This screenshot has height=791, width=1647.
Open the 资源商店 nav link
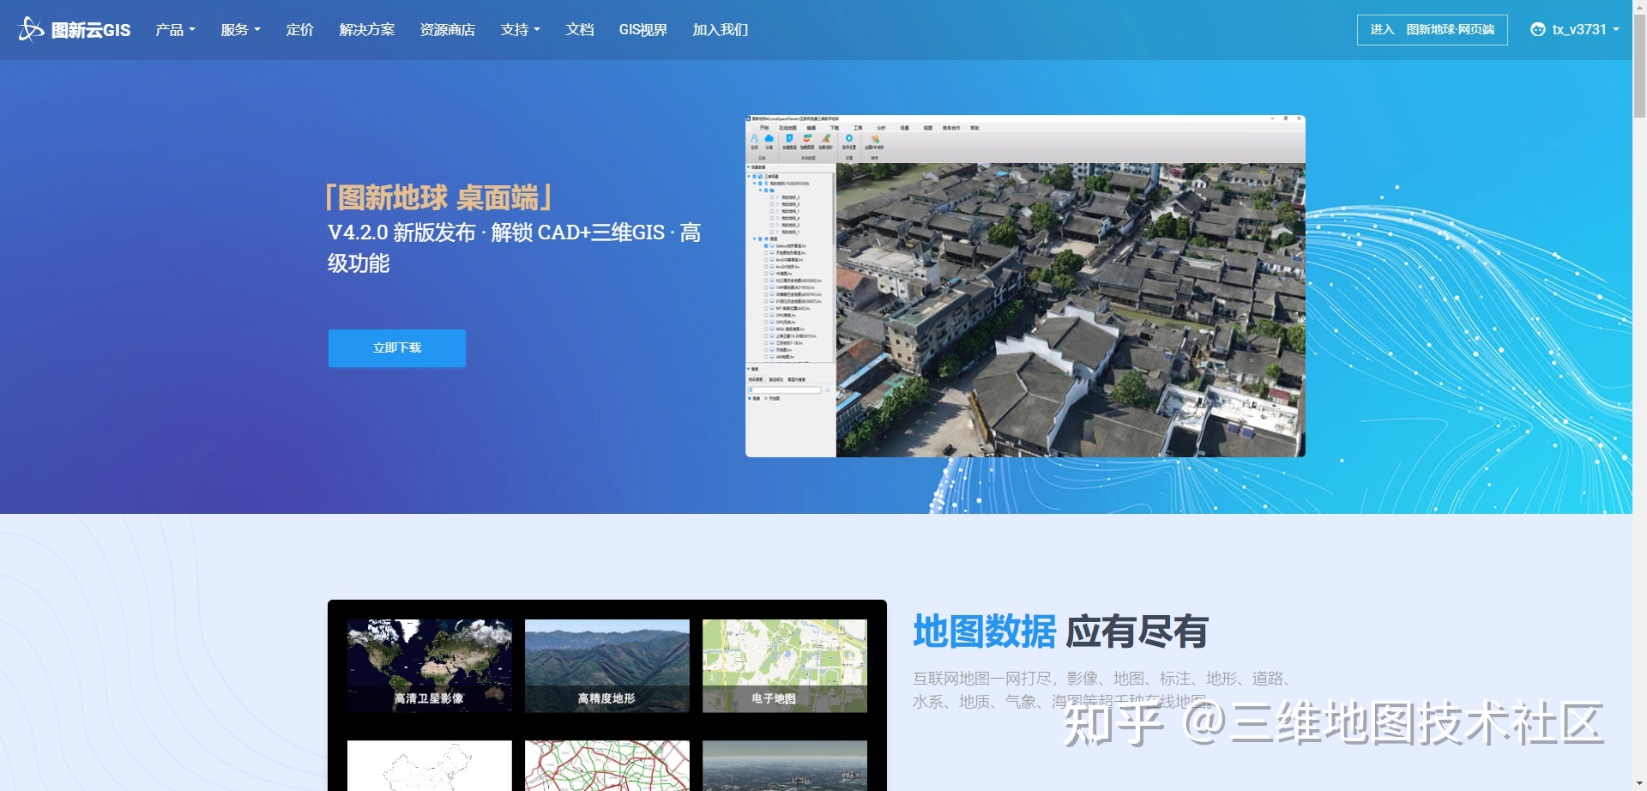point(447,30)
